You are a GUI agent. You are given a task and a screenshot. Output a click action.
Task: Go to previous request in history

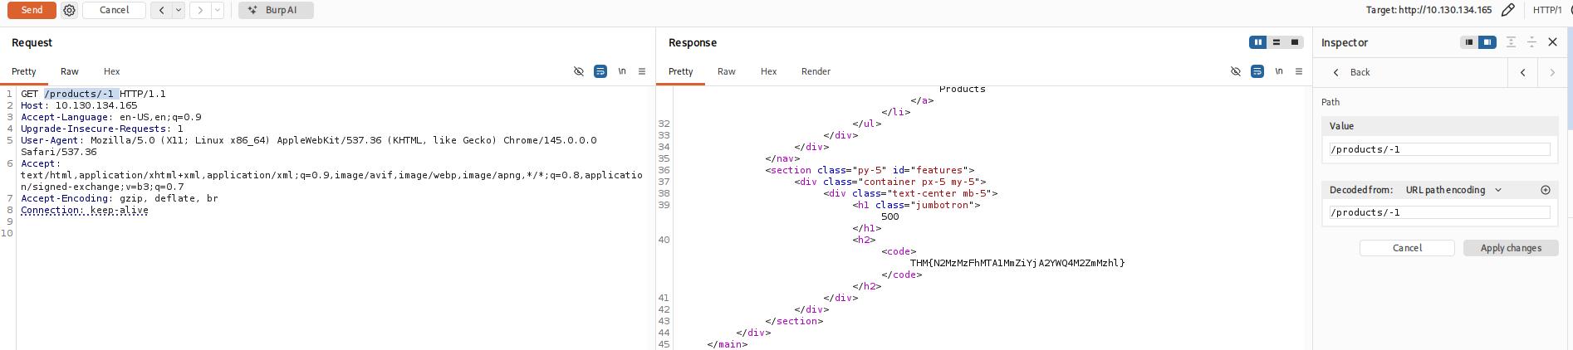click(x=161, y=11)
